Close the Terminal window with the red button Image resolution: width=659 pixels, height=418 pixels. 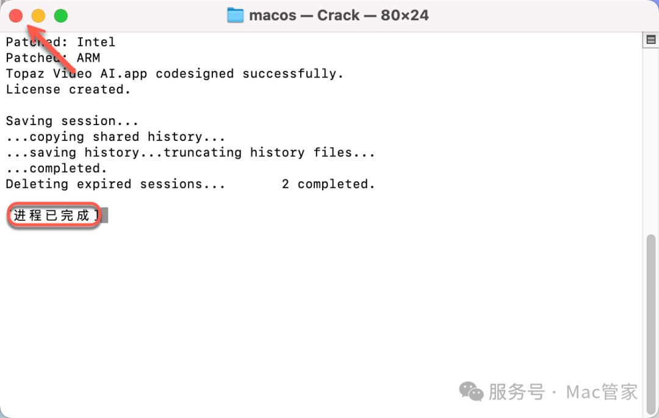click(16, 16)
